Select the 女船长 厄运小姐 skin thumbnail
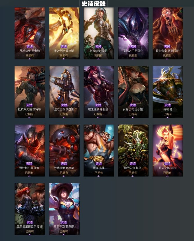This screenshot has height=241, width=194. click(133, 92)
